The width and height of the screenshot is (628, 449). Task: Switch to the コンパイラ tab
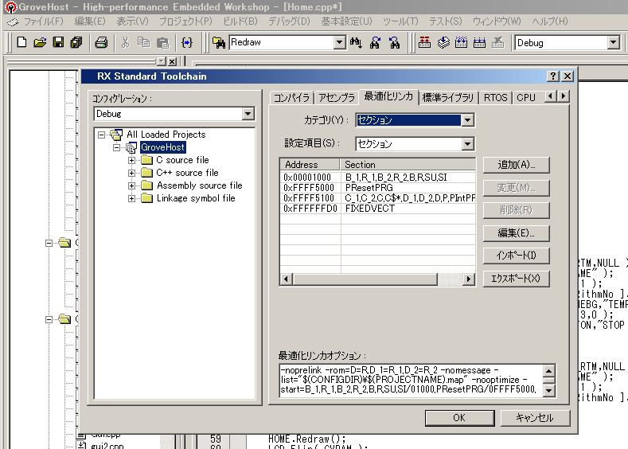click(x=291, y=98)
